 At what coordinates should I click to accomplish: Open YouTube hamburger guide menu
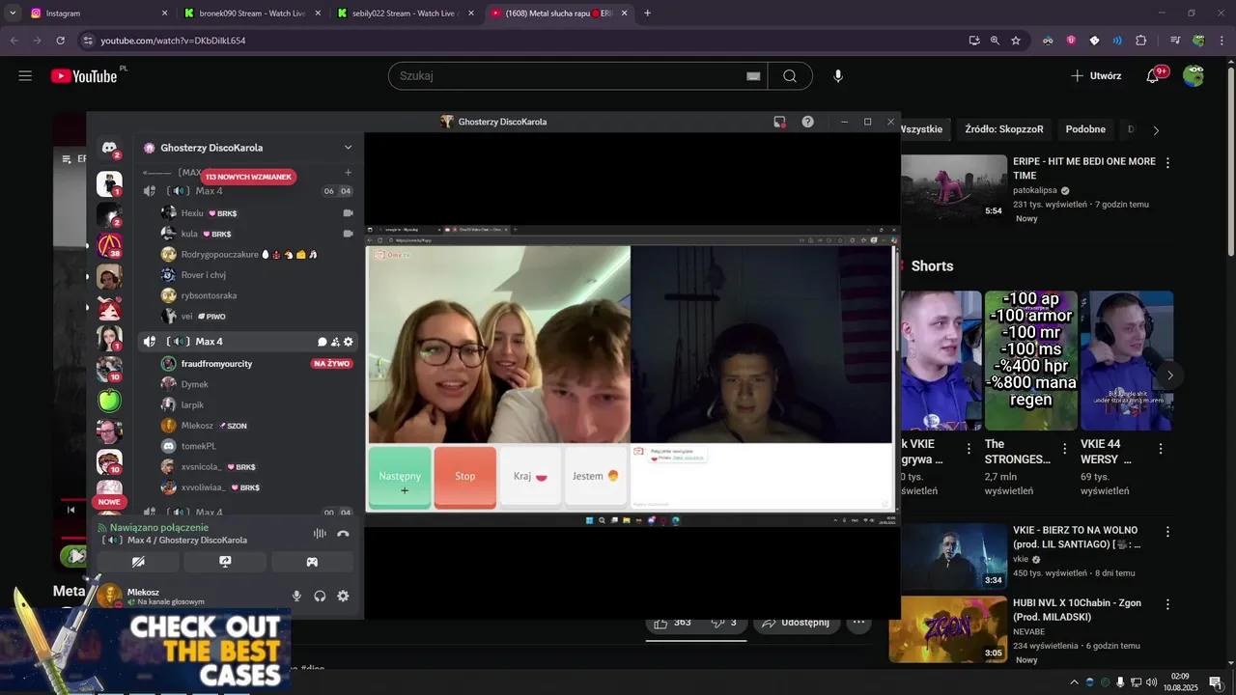[x=25, y=76]
